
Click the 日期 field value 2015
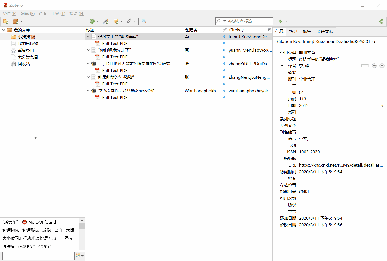(x=303, y=105)
